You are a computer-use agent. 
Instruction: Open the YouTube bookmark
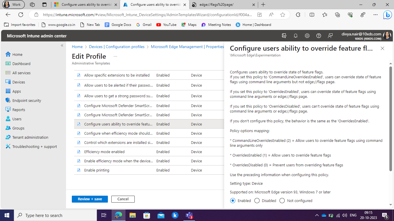pos(166,25)
